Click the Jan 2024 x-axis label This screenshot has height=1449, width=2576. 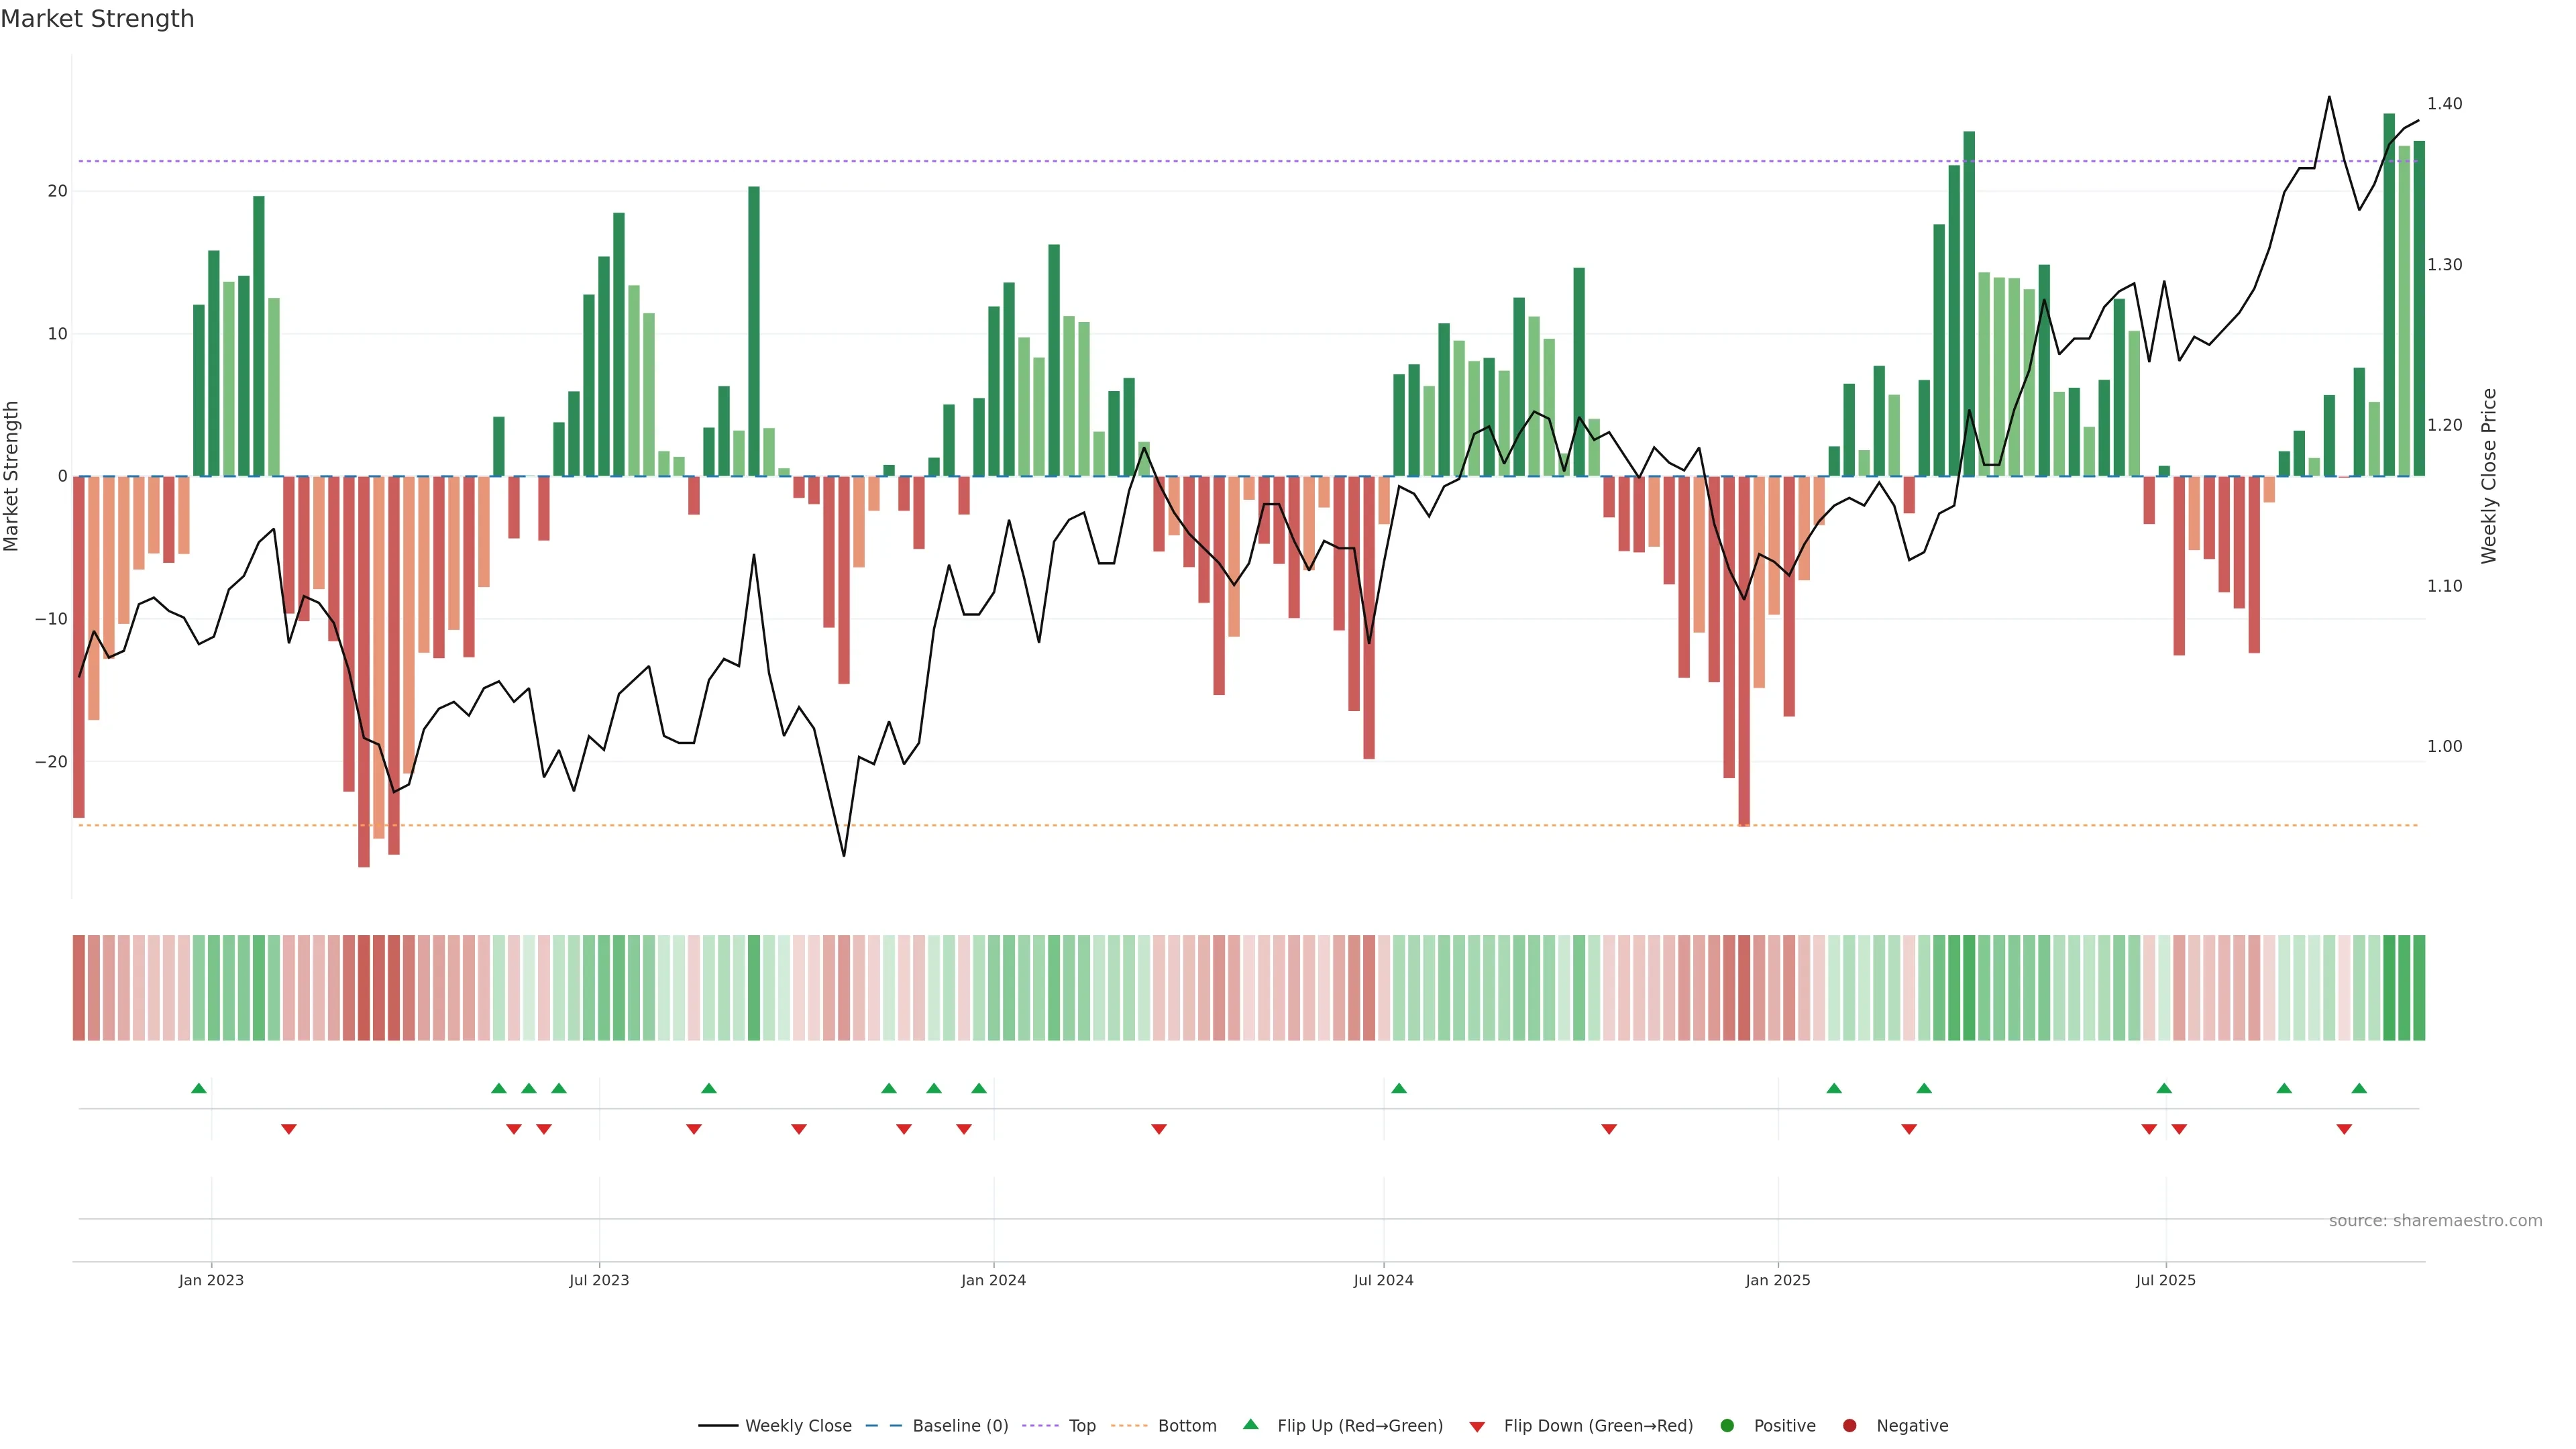[x=993, y=1280]
